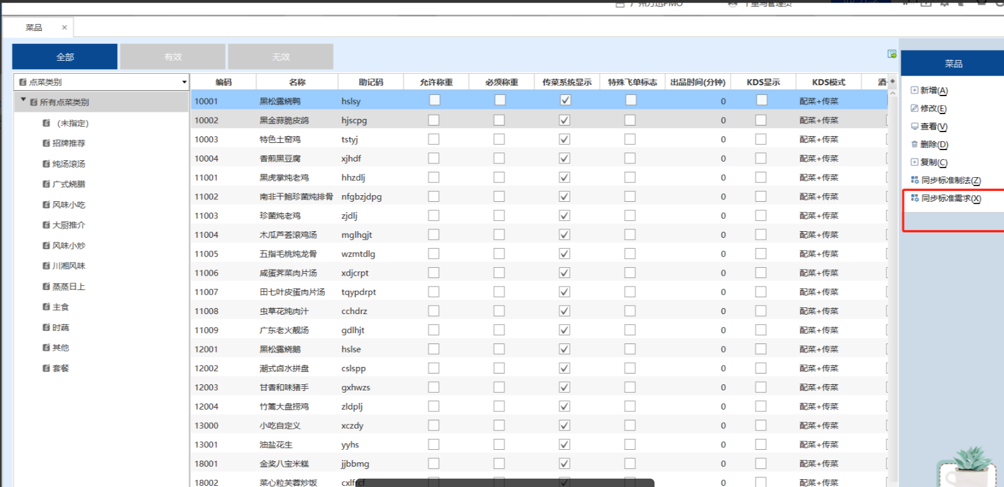Uncheck 传菜系统显示 for dish 10003

coord(564,139)
